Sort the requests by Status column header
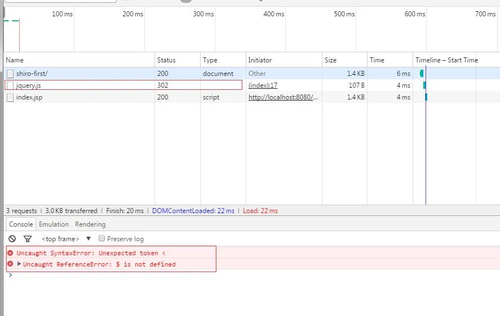 [x=166, y=60]
